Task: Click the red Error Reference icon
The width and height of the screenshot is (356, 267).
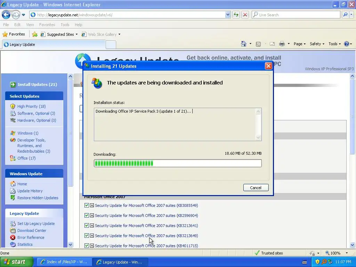Action: tap(13, 237)
